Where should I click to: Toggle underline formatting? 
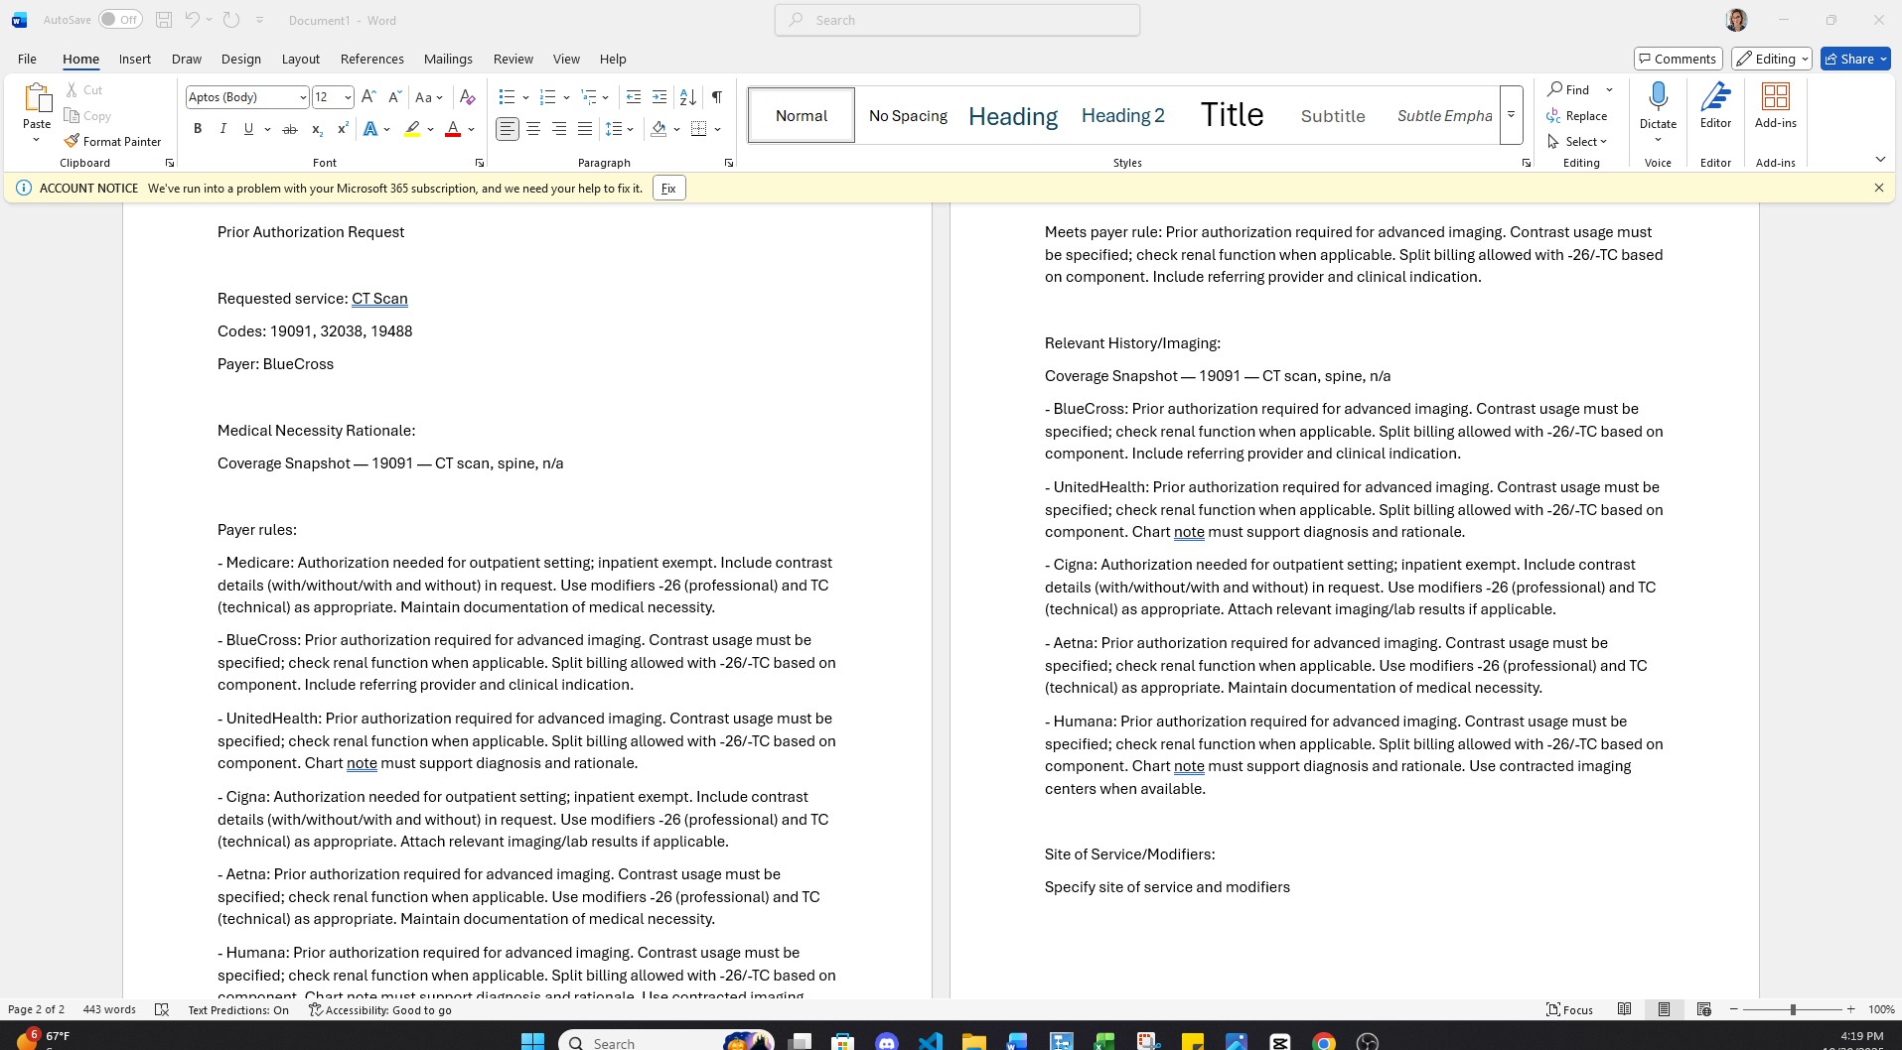click(x=248, y=129)
